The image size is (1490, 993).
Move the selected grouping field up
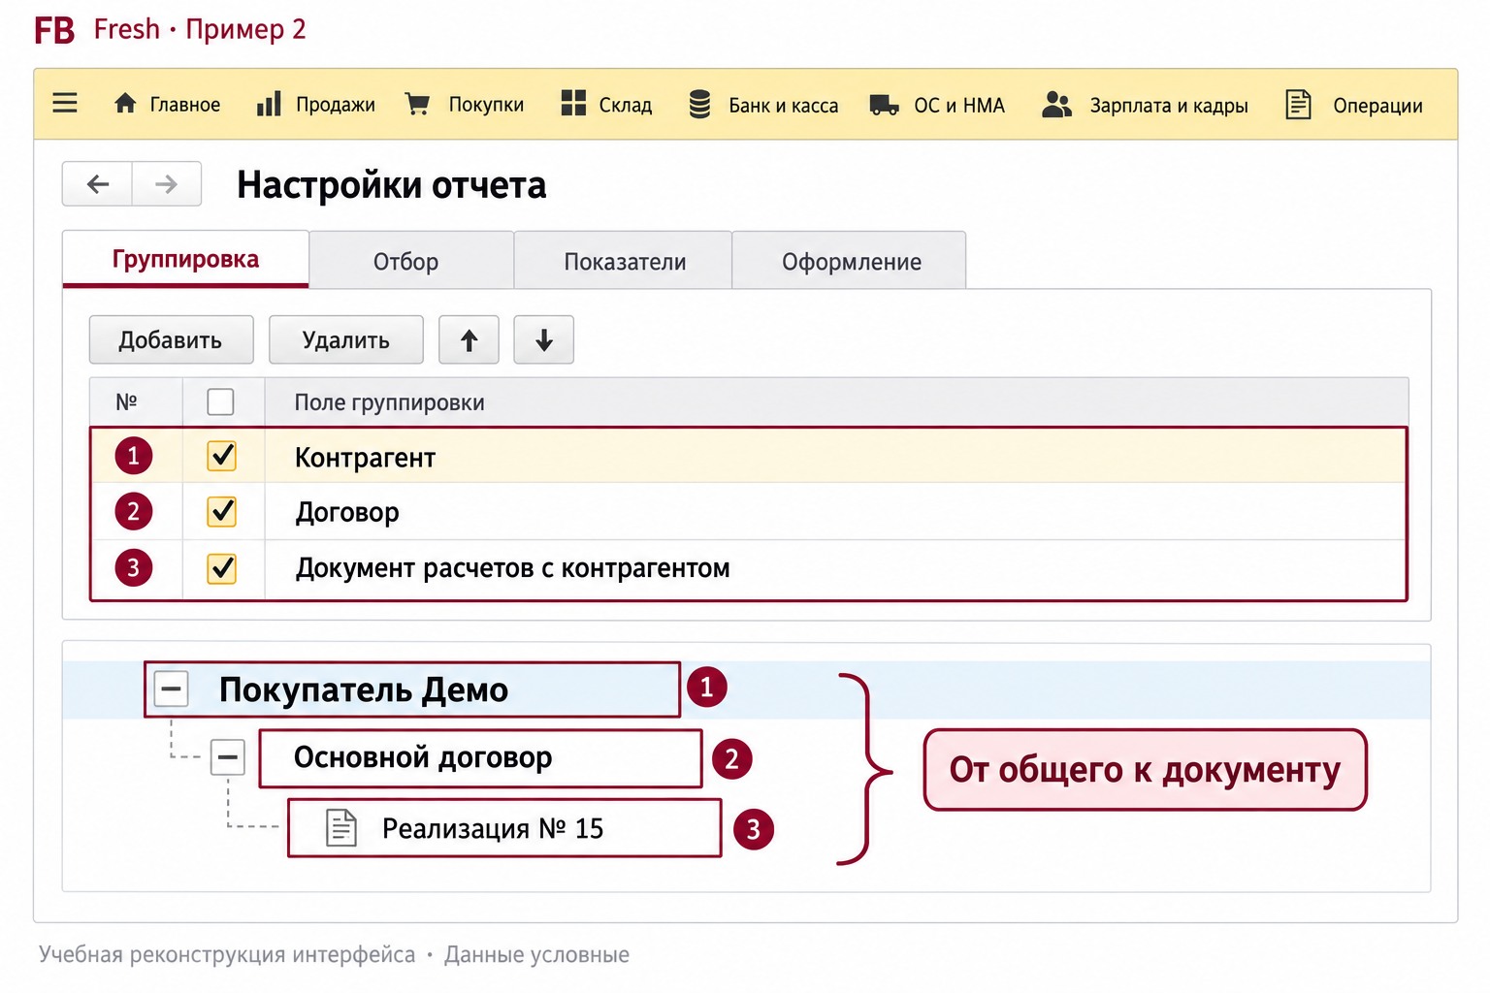click(x=469, y=339)
